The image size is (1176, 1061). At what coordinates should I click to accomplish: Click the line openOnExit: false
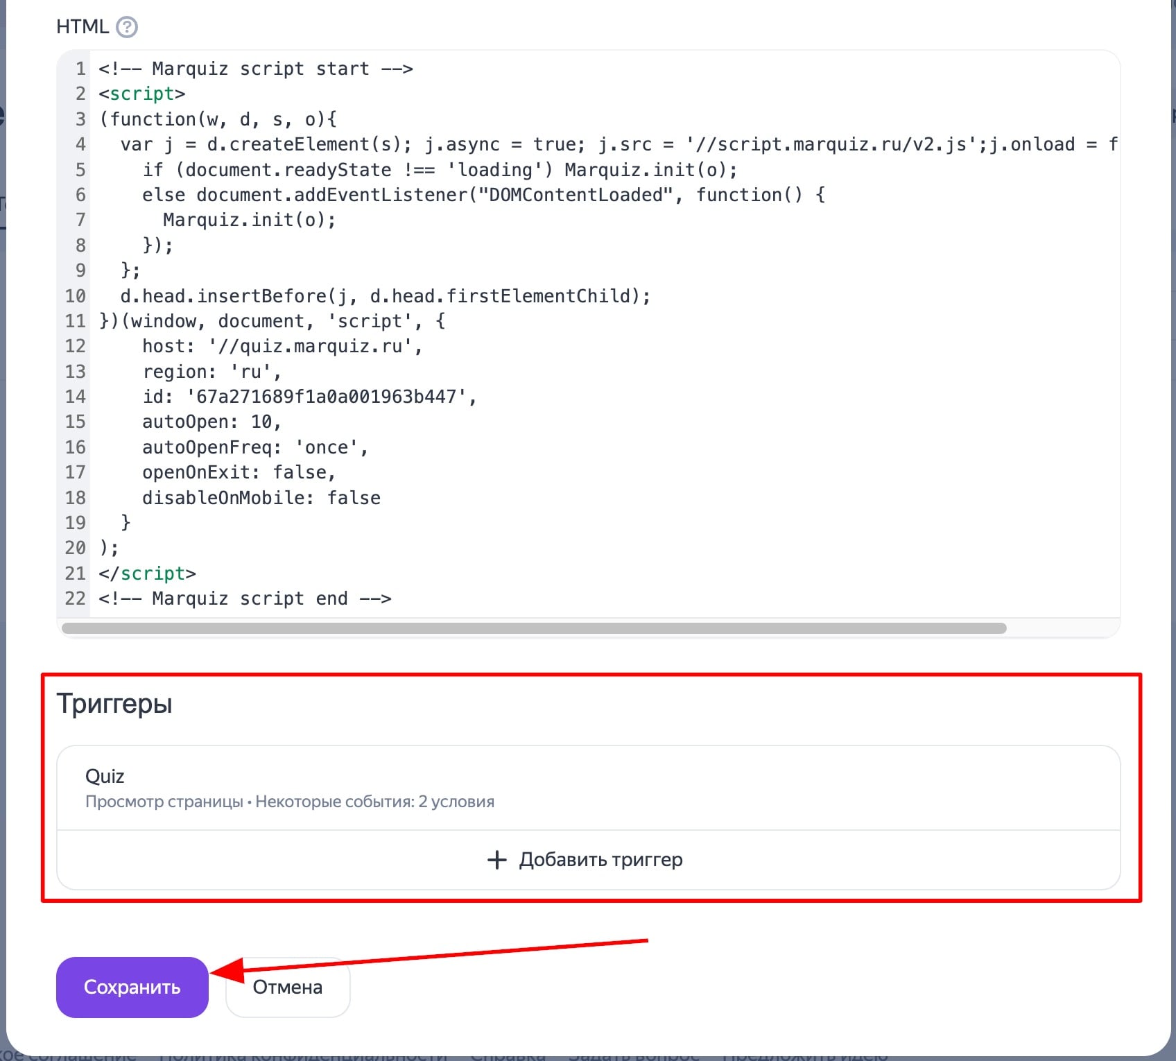(x=239, y=472)
